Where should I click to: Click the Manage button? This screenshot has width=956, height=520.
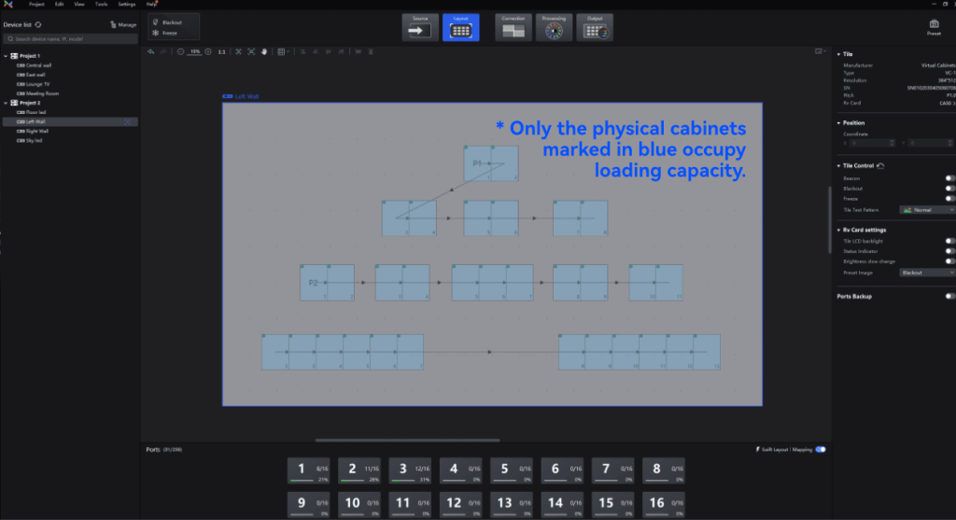click(x=123, y=25)
